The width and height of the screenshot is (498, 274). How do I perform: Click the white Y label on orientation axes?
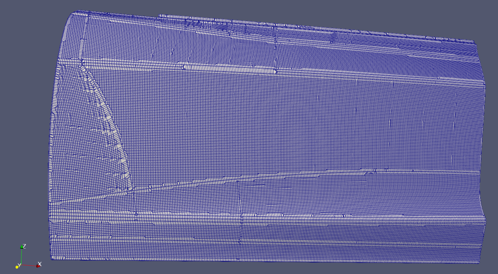pyautogui.click(x=19, y=265)
